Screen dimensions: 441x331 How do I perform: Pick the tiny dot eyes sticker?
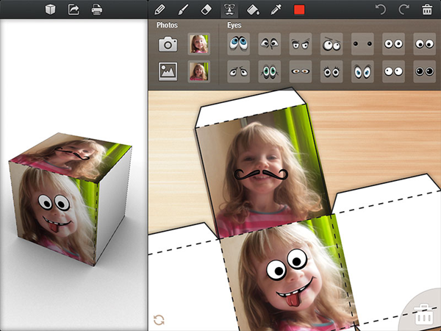pyautogui.click(x=362, y=44)
